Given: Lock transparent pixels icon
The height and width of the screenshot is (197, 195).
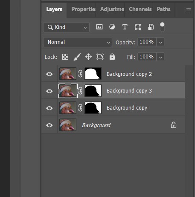Looking at the screenshot, I should pos(65,57).
